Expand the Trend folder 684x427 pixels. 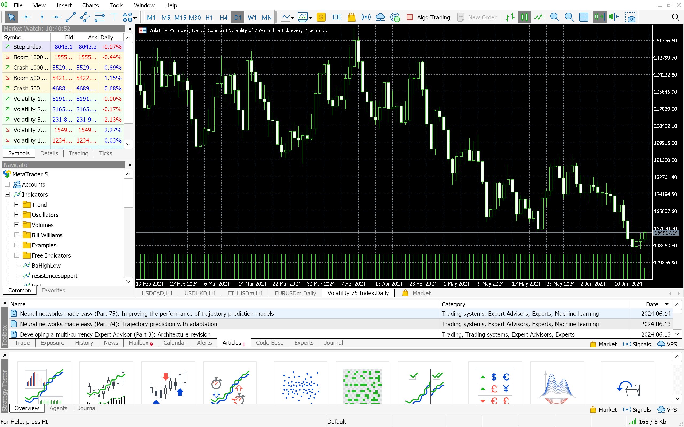pyautogui.click(x=17, y=204)
